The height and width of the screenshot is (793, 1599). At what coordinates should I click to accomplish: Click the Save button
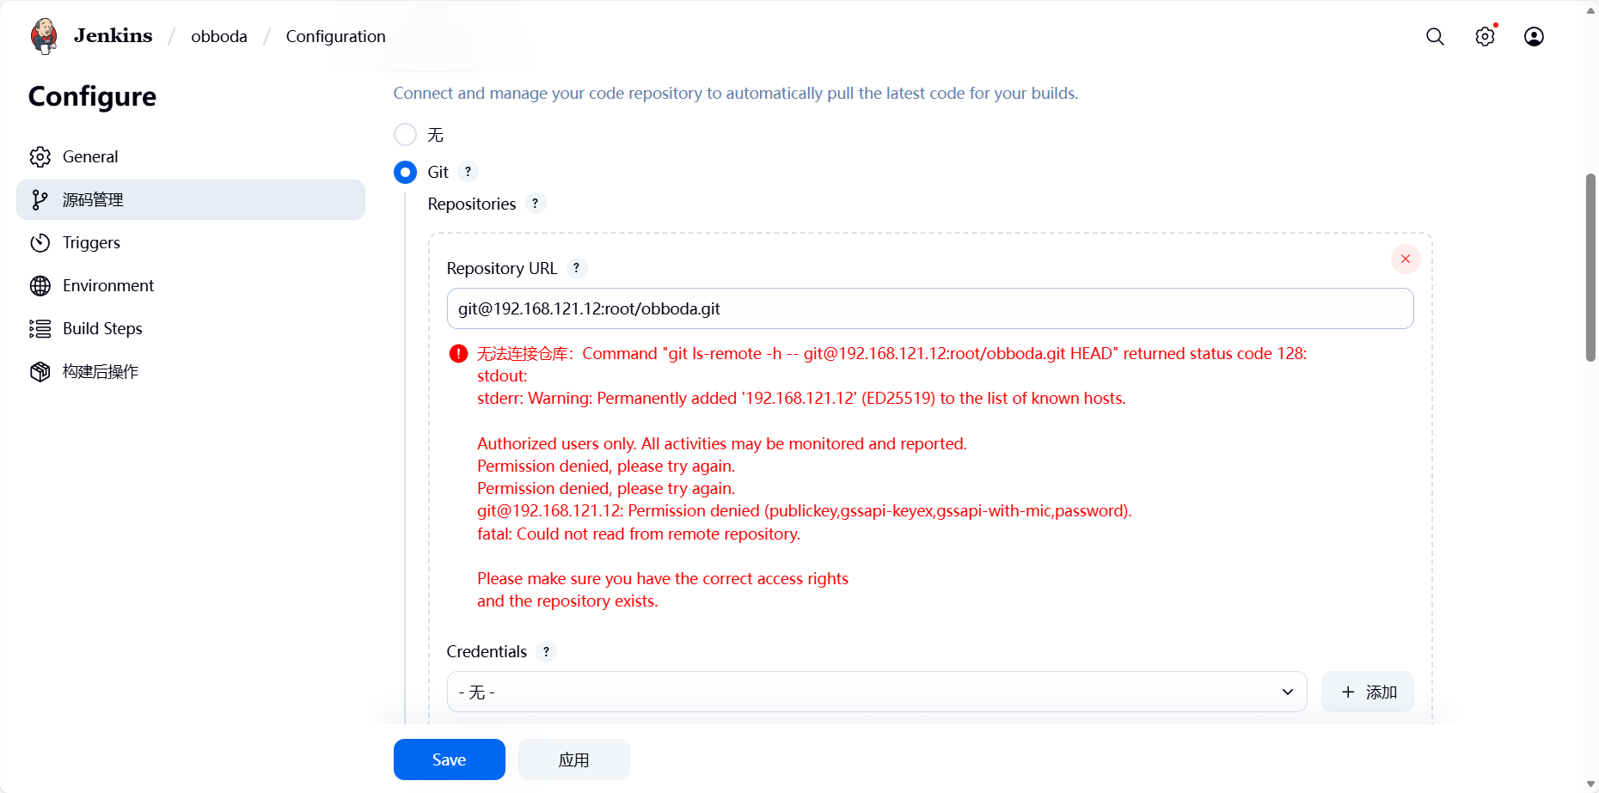[449, 759]
